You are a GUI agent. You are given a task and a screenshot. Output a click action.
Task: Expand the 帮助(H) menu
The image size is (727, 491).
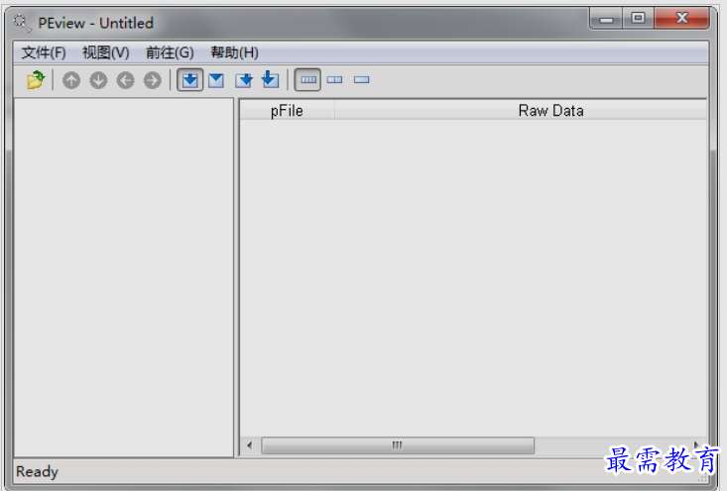point(234,52)
